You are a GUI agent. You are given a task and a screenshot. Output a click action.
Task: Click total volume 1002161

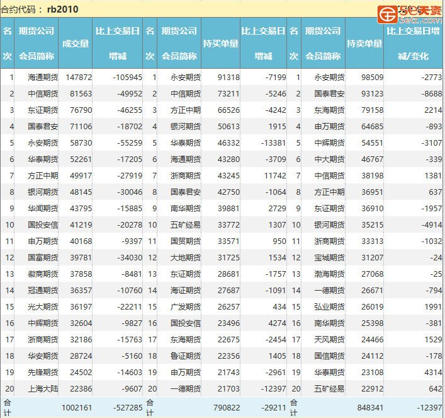(77, 408)
